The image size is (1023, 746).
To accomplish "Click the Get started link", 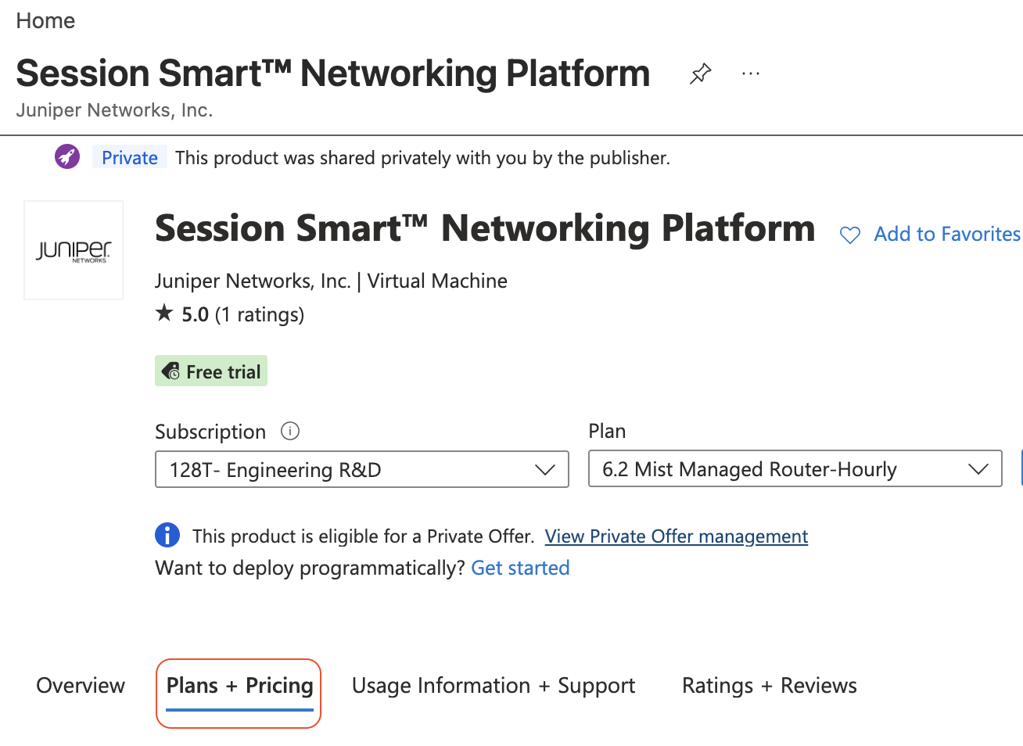I will [520, 568].
